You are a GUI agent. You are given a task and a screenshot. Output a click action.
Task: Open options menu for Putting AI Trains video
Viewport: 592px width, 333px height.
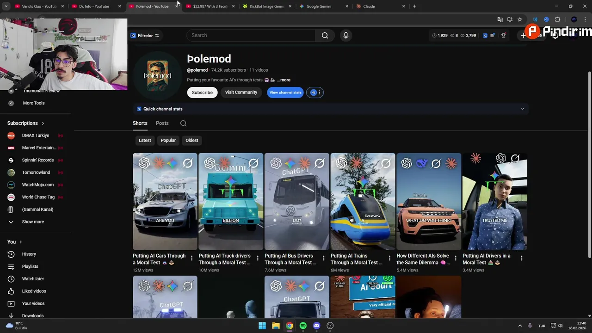(389, 258)
